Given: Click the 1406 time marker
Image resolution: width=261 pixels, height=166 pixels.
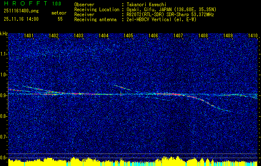Looking at the screenshot, I should (x=153, y=35).
